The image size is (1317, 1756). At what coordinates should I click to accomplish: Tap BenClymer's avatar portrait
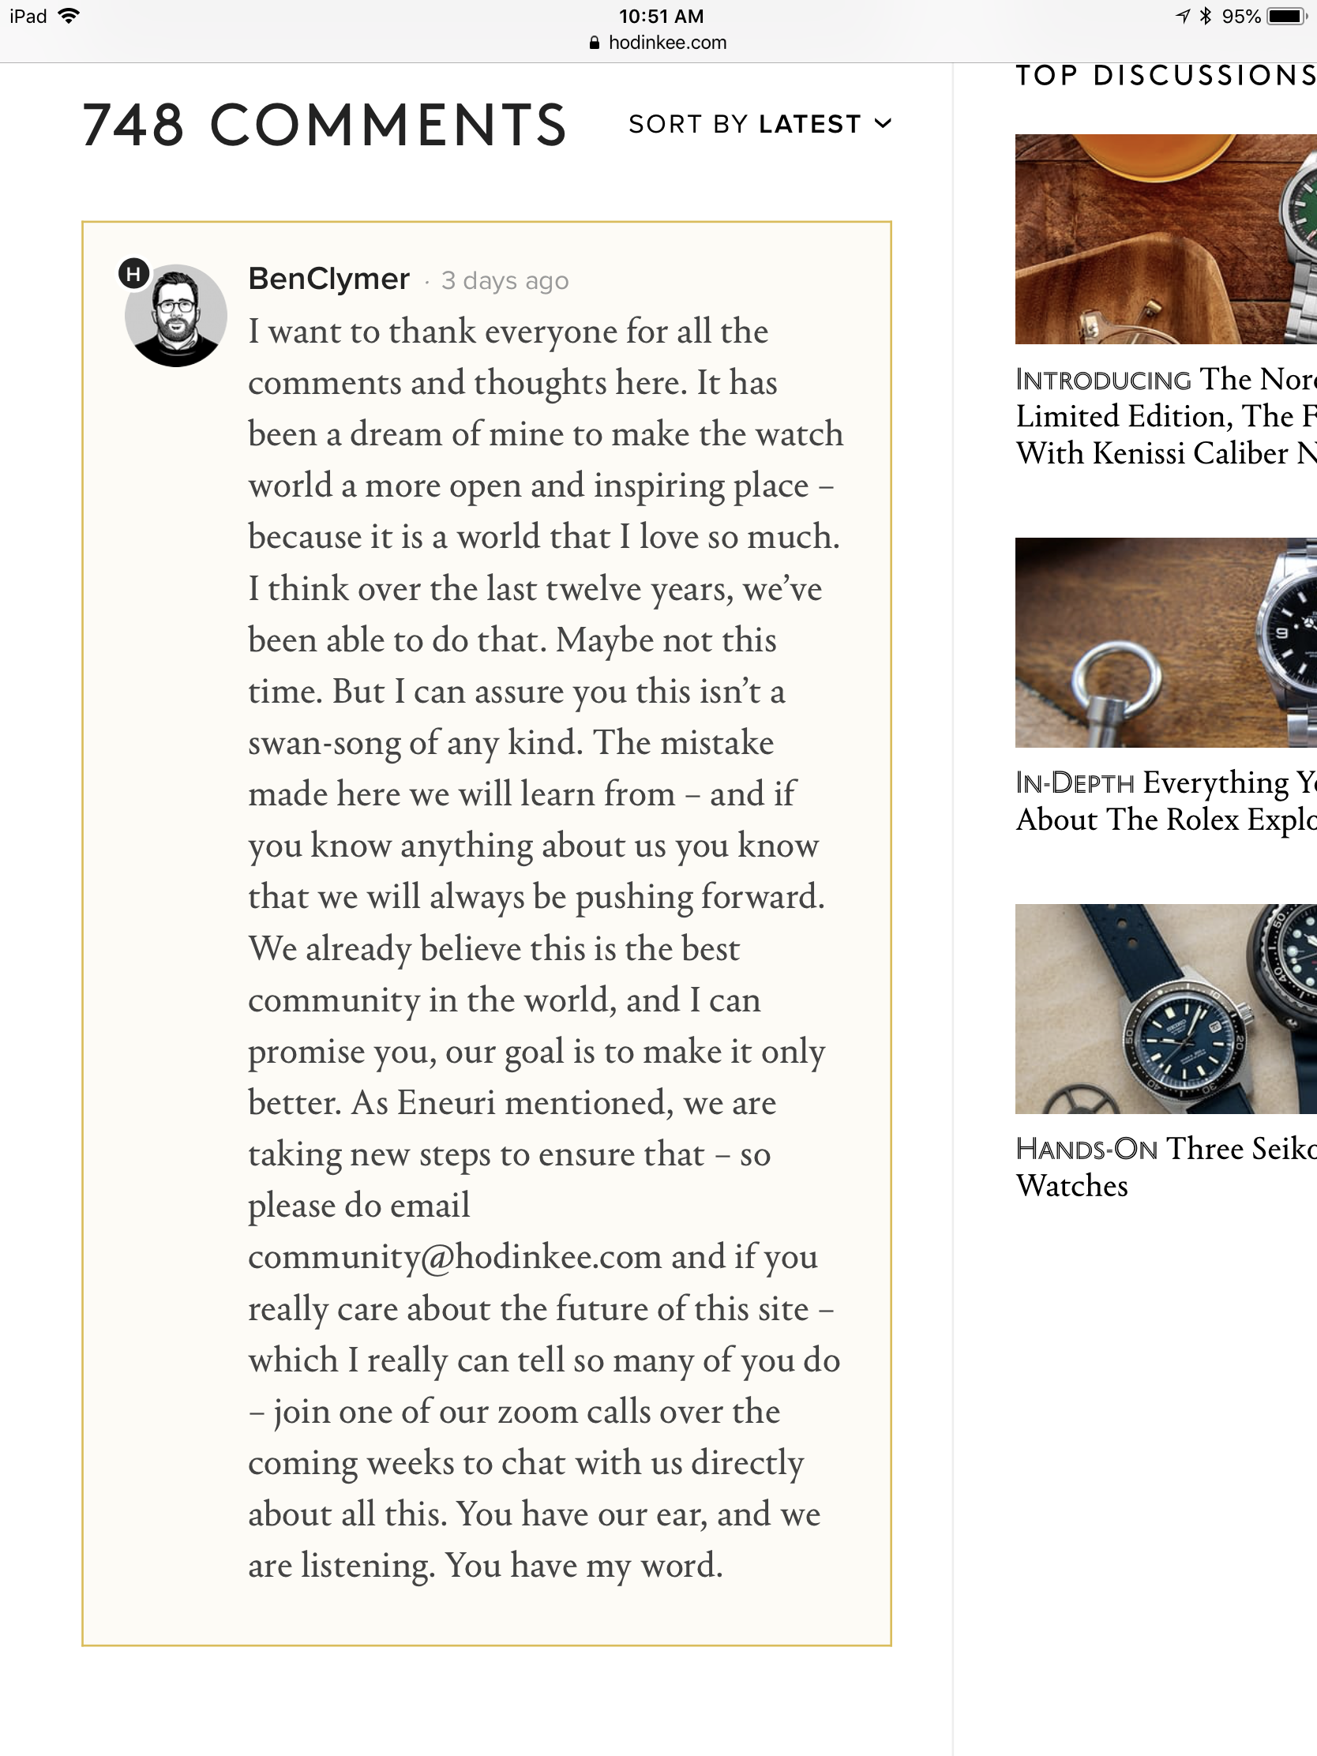tap(176, 316)
